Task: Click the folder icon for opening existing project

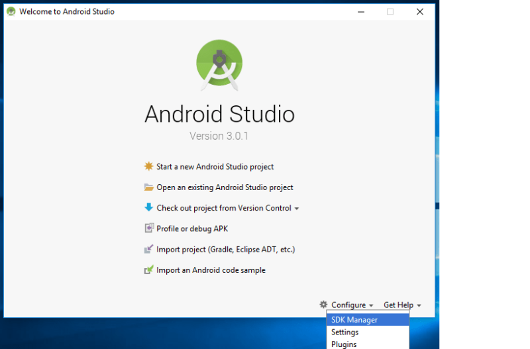Action: [x=148, y=187]
